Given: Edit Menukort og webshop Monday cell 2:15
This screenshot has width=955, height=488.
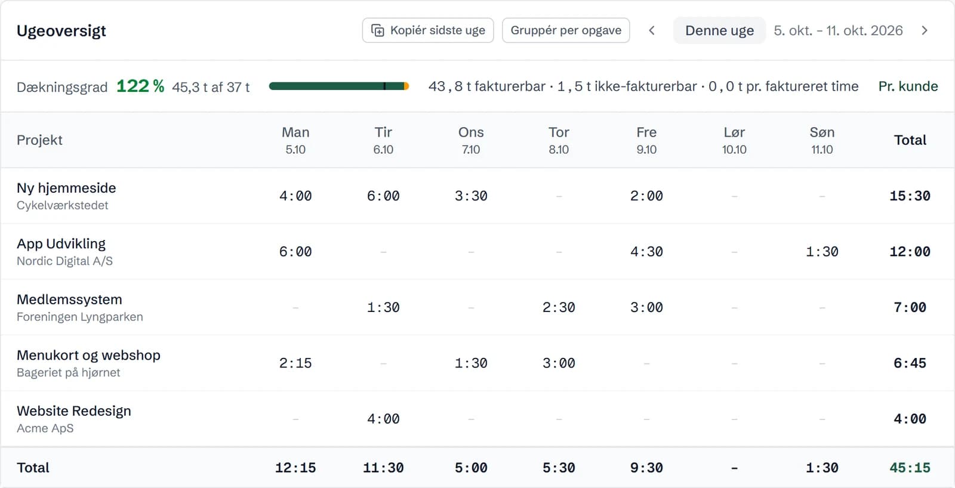Looking at the screenshot, I should click(295, 363).
